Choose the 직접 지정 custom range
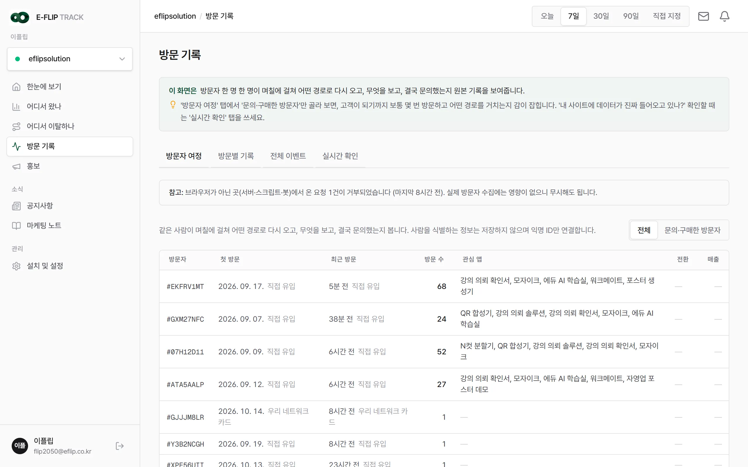 [667, 16]
